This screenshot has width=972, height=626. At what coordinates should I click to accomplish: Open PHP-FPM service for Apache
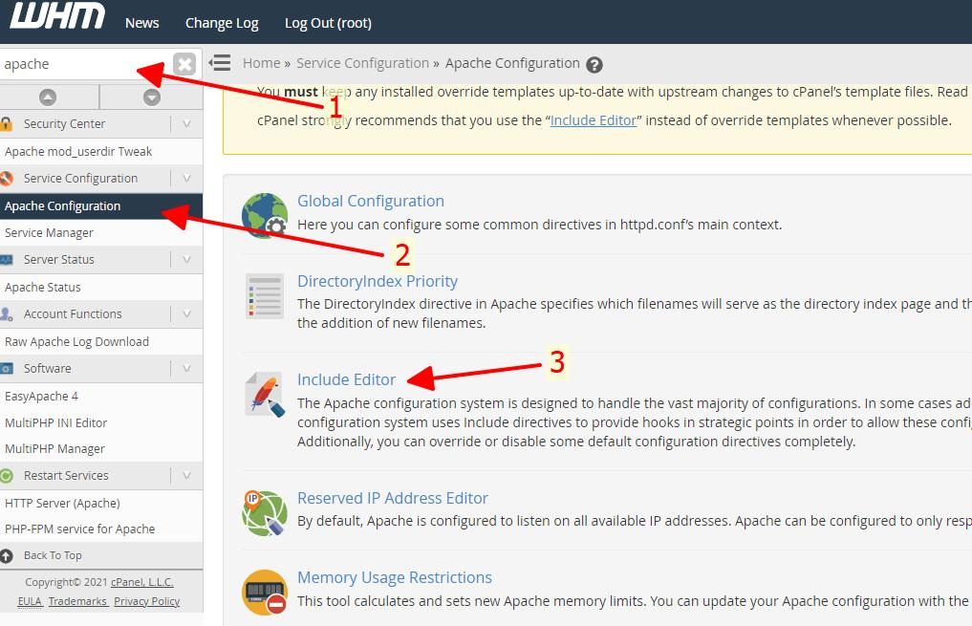80,529
